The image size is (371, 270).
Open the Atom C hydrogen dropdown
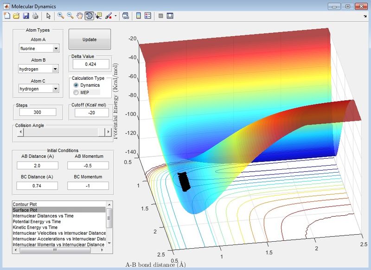(39, 88)
